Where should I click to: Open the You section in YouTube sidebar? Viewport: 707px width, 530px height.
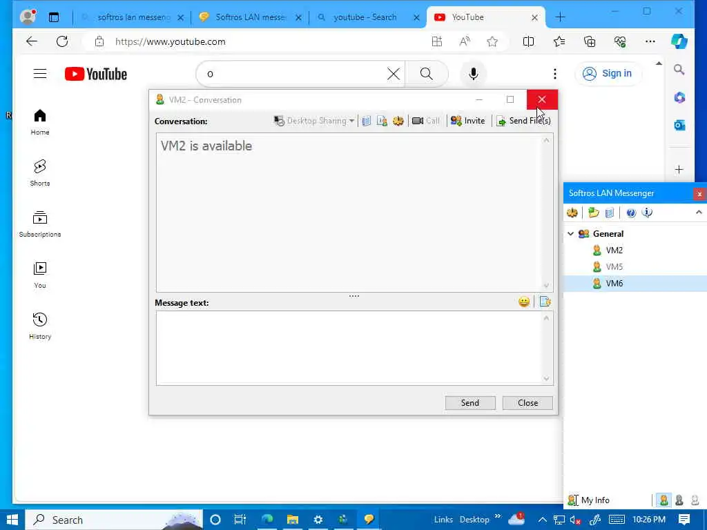click(40, 275)
